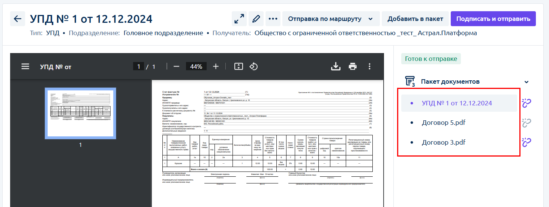Rotate the PDF document
The image size is (549, 207).
pos(254,67)
